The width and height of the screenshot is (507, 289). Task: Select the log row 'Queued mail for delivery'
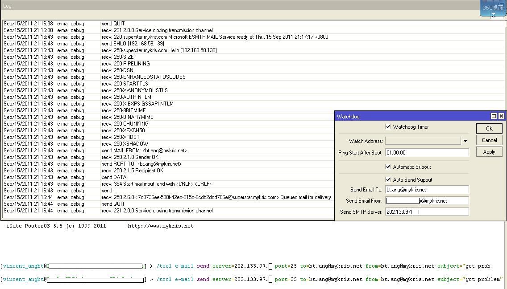168,197
